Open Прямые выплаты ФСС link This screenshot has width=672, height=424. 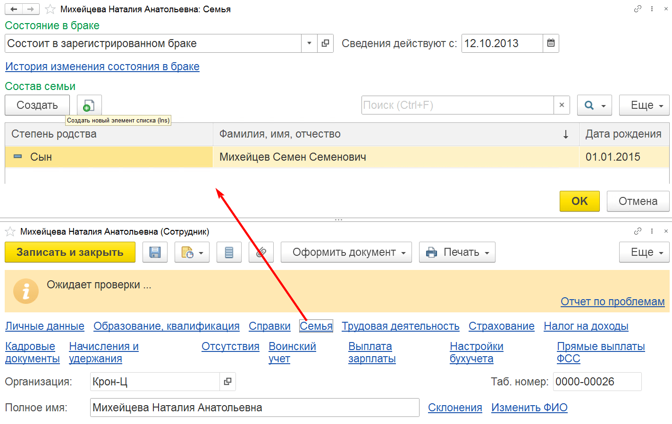tap(601, 352)
